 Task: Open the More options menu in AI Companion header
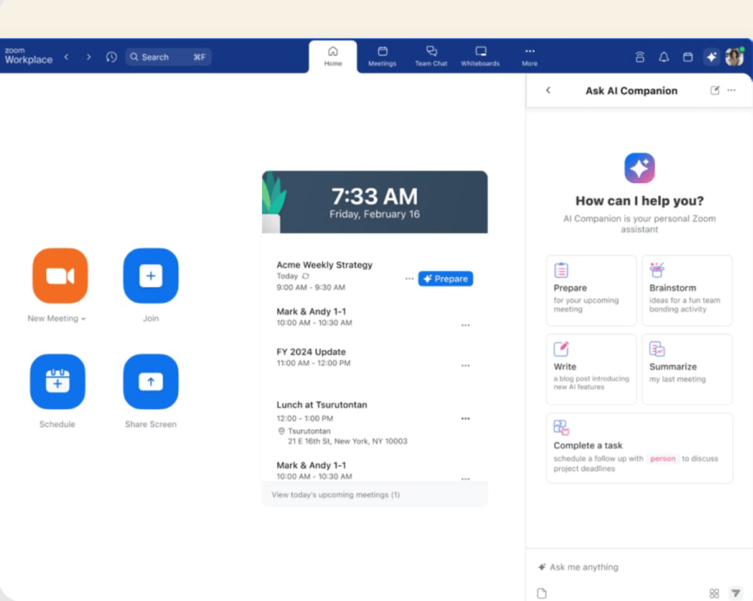pos(731,90)
